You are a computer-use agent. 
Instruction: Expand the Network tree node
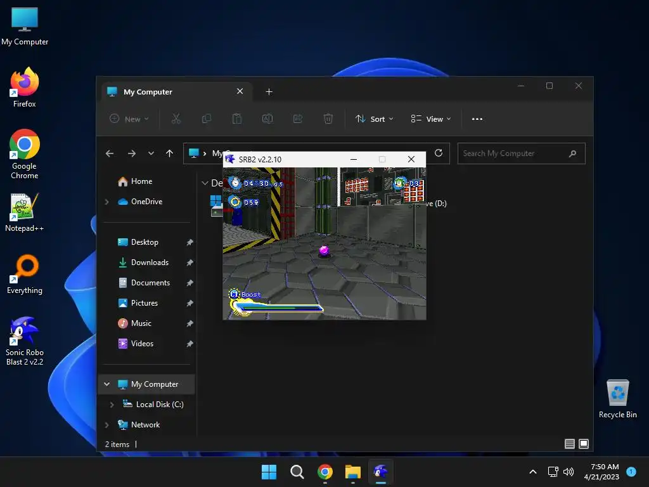click(x=106, y=425)
